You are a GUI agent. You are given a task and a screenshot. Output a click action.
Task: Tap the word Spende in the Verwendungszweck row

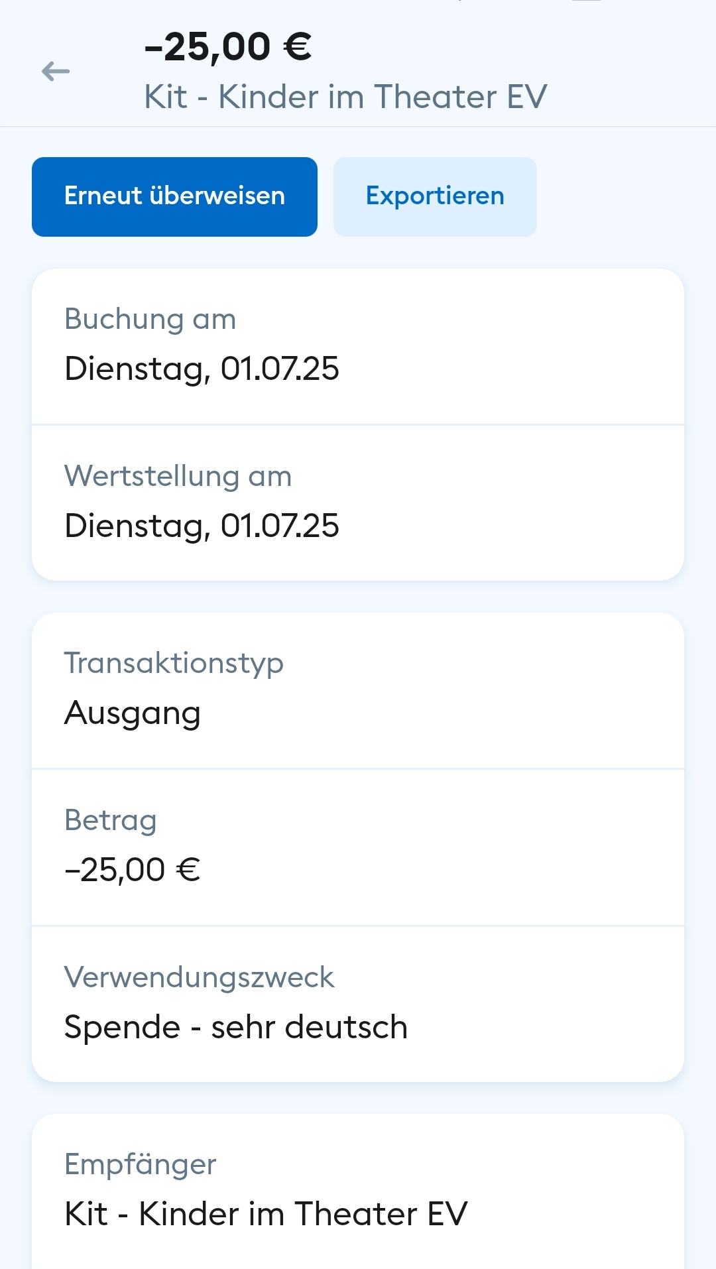122,1027
